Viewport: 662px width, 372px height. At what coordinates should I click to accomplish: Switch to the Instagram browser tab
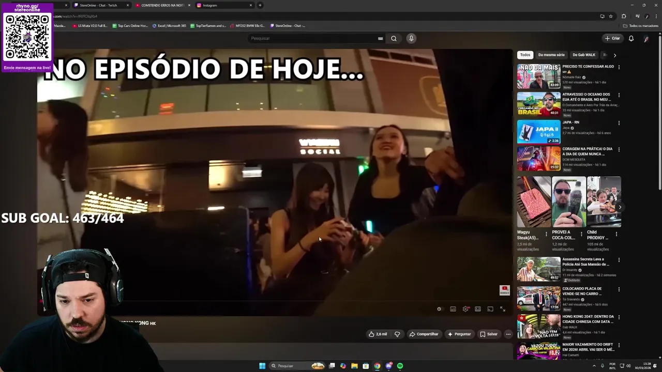pyautogui.click(x=224, y=5)
